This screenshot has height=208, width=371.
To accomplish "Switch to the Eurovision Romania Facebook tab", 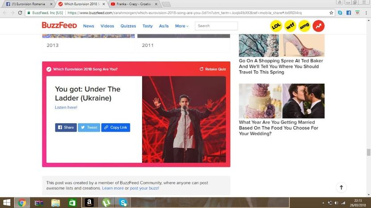I will coord(28,4).
